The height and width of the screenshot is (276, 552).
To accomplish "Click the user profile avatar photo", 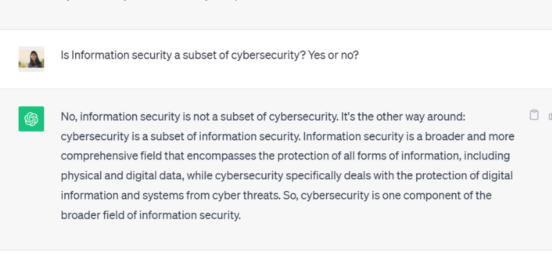I will (31, 59).
